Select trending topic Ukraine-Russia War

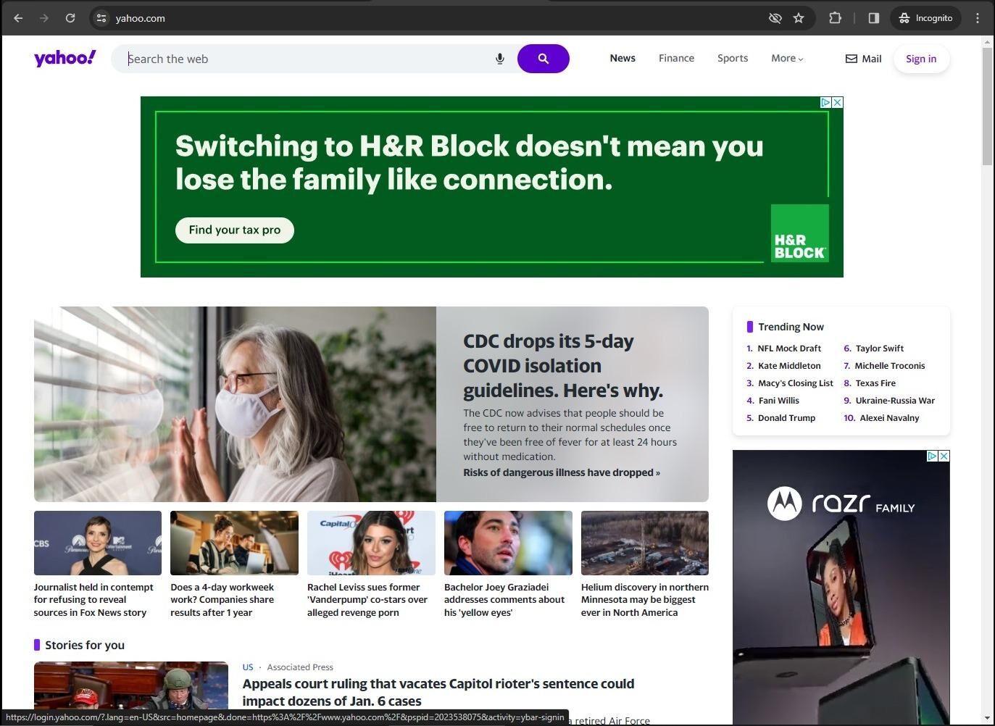click(895, 401)
